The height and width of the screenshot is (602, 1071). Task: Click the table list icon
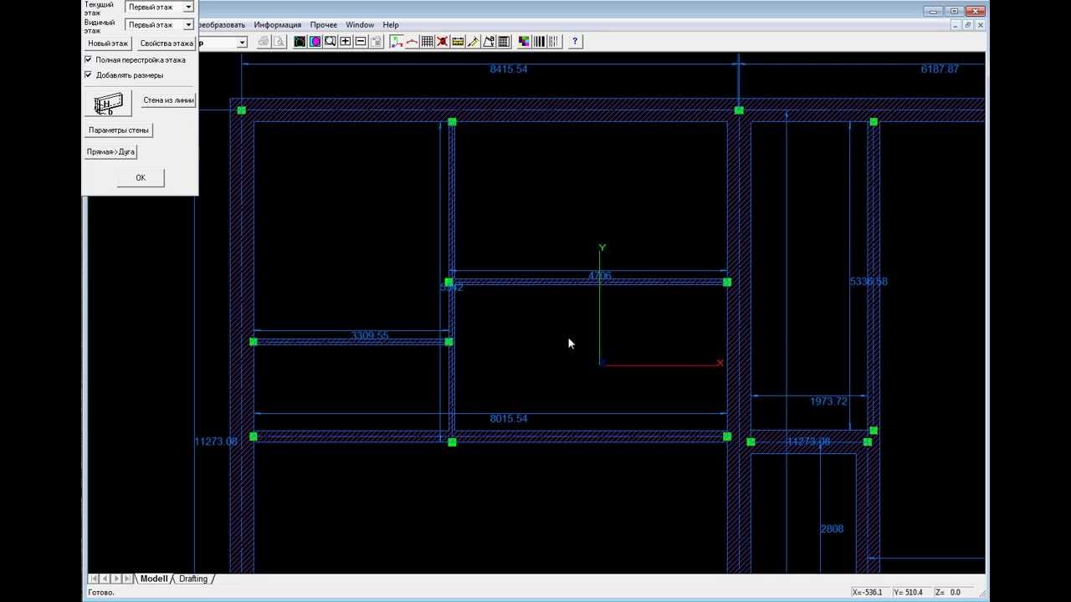coord(504,42)
